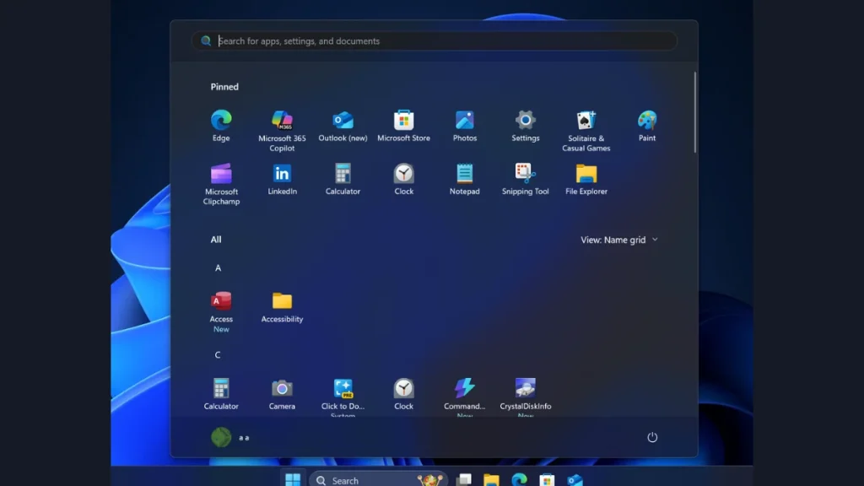
Task: Focus the search for apps, settings, and documents box
Action: [435, 40]
